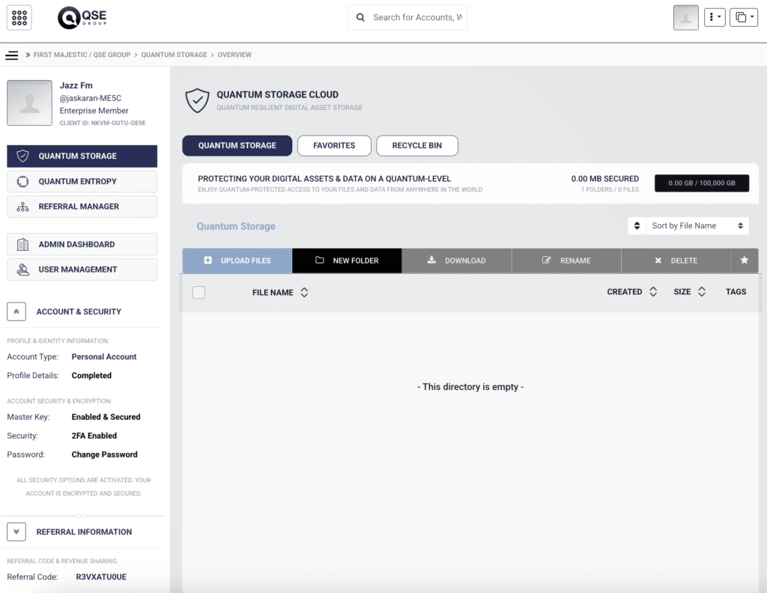Click the Delete button
The height and width of the screenshot is (593, 767).
click(x=676, y=261)
